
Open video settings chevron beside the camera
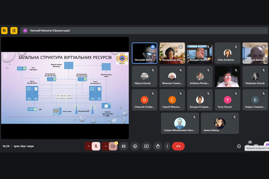(x=106, y=146)
